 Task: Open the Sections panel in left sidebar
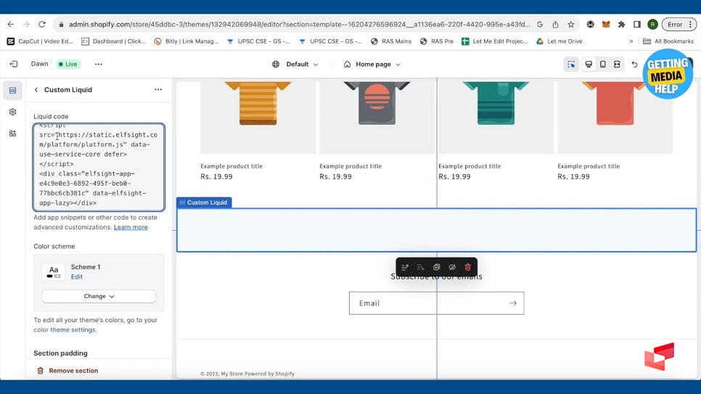12,91
